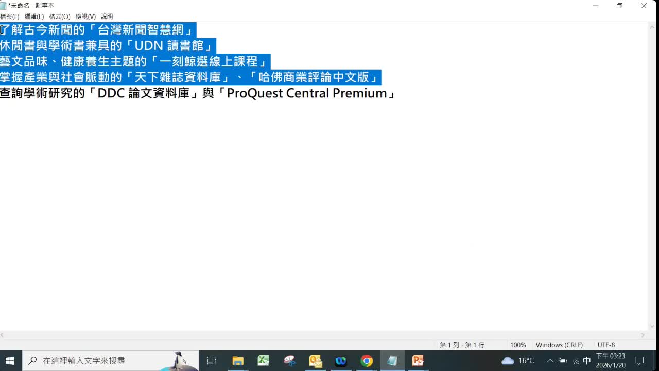
Task: Open File Explorer from the taskbar
Action: [x=238, y=360]
